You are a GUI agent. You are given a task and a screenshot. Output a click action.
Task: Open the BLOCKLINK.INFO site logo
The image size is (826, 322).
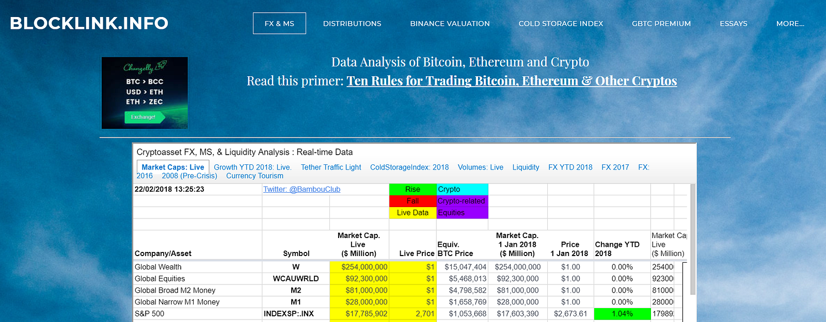pos(89,23)
